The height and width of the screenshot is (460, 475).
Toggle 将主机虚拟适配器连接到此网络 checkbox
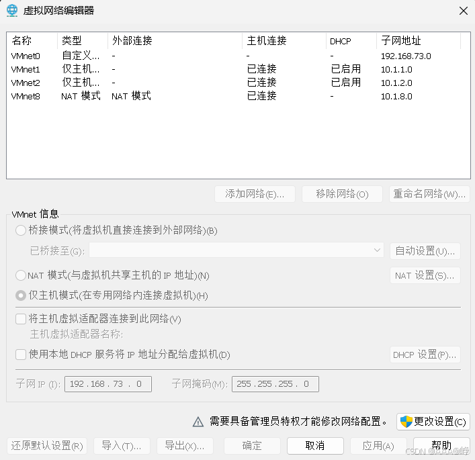pyautogui.click(x=21, y=319)
